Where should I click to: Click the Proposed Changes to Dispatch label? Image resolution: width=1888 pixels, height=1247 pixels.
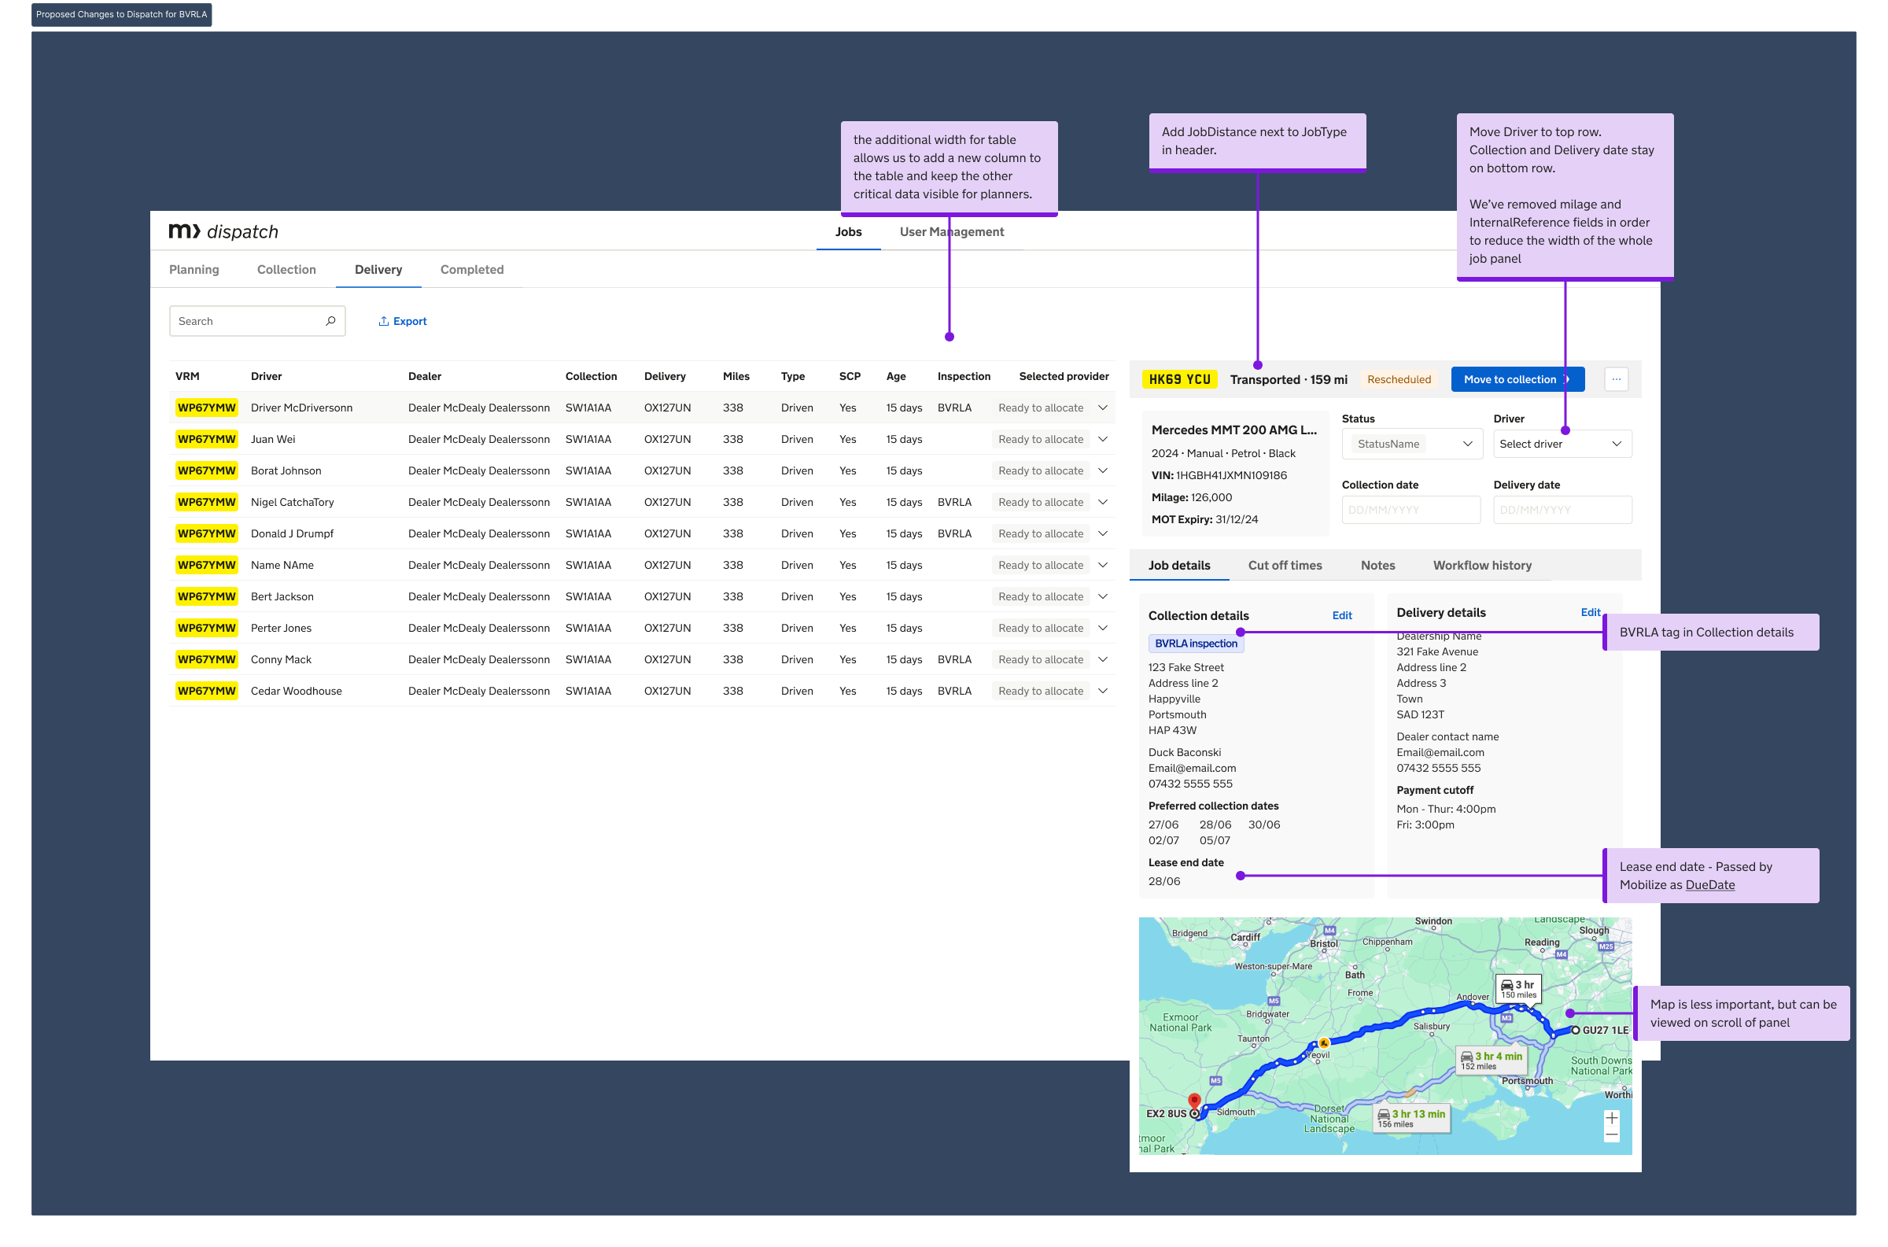[122, 14]
